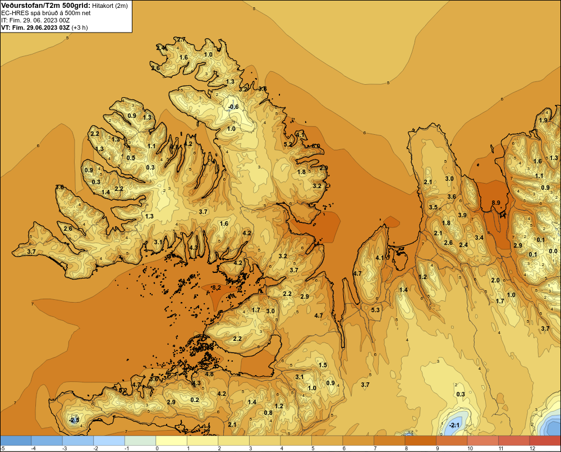This screenshot has width=561, height=452.
Task: Click the -2.1 temperature value on the map
Action: [x=454, y=425]
